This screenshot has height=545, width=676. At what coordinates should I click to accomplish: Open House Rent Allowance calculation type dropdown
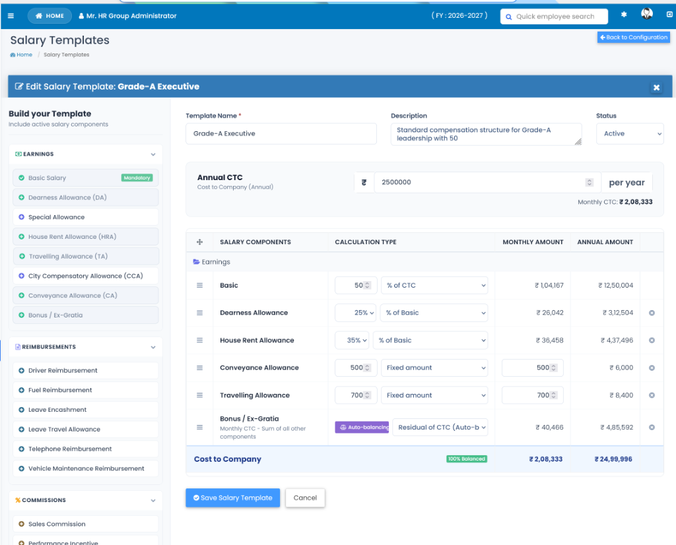(x=430, y=340)
